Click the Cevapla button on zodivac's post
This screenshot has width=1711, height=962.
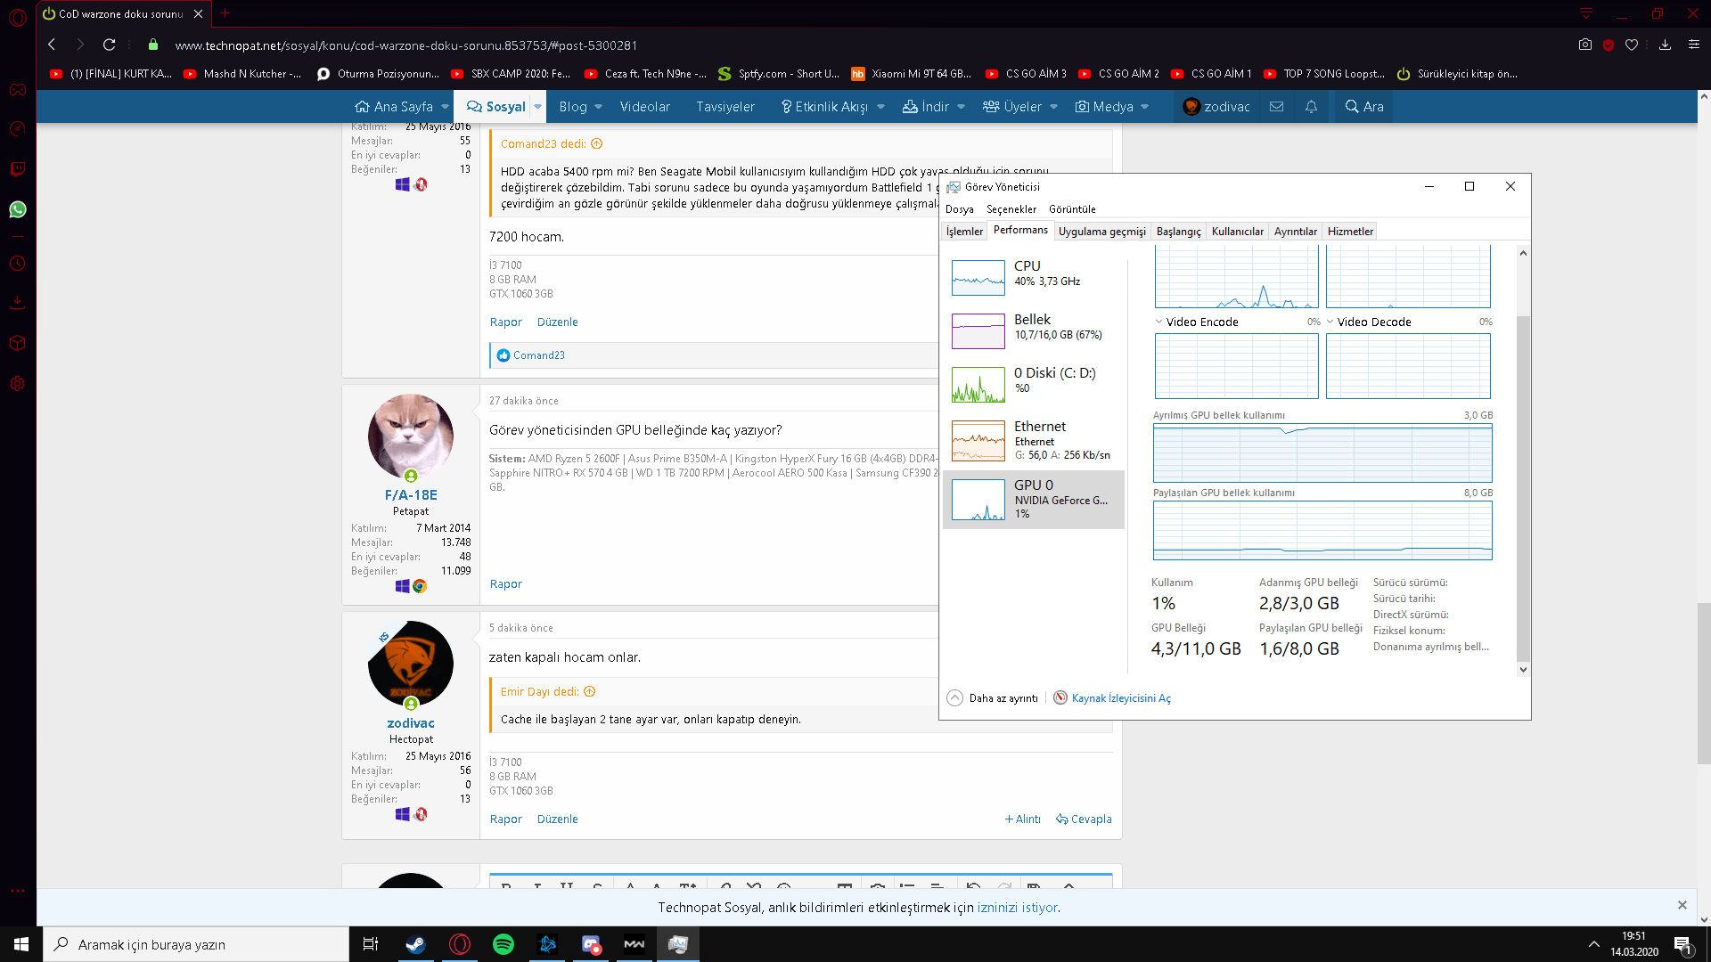tap(1084, 819)
